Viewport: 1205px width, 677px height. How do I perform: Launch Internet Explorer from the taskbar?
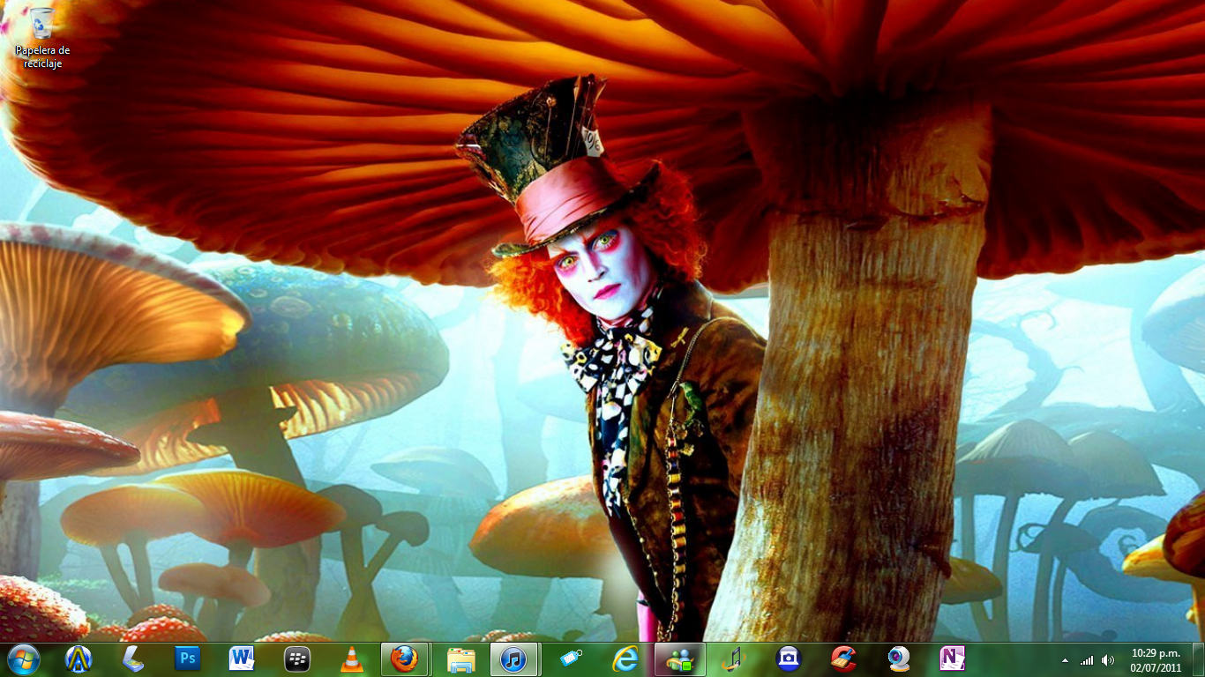(x=625, y=658)
